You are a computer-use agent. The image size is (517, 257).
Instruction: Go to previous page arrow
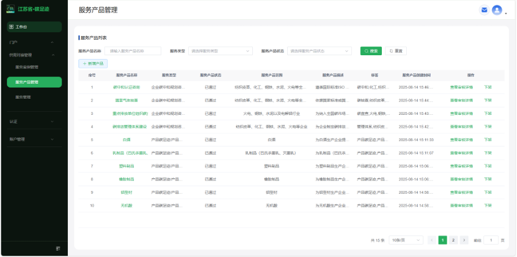432,240
